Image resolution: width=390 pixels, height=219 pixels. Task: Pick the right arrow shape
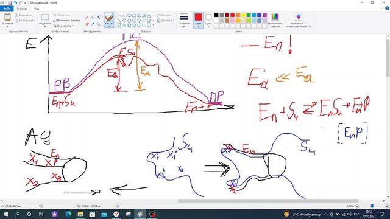point(139,20)
